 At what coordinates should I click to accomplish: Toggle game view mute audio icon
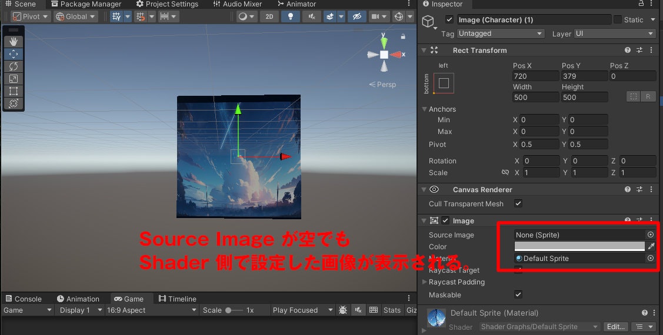tap(358, 310)
